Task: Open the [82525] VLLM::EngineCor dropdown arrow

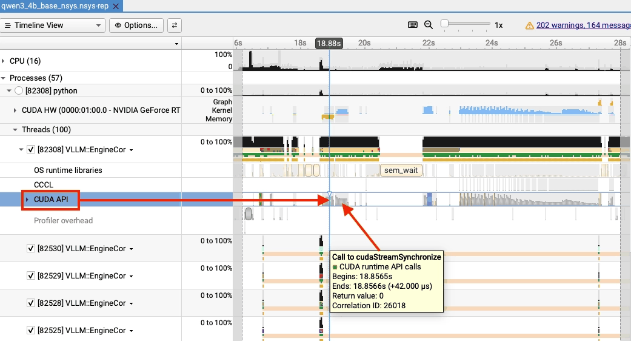Action: [131, 331]
